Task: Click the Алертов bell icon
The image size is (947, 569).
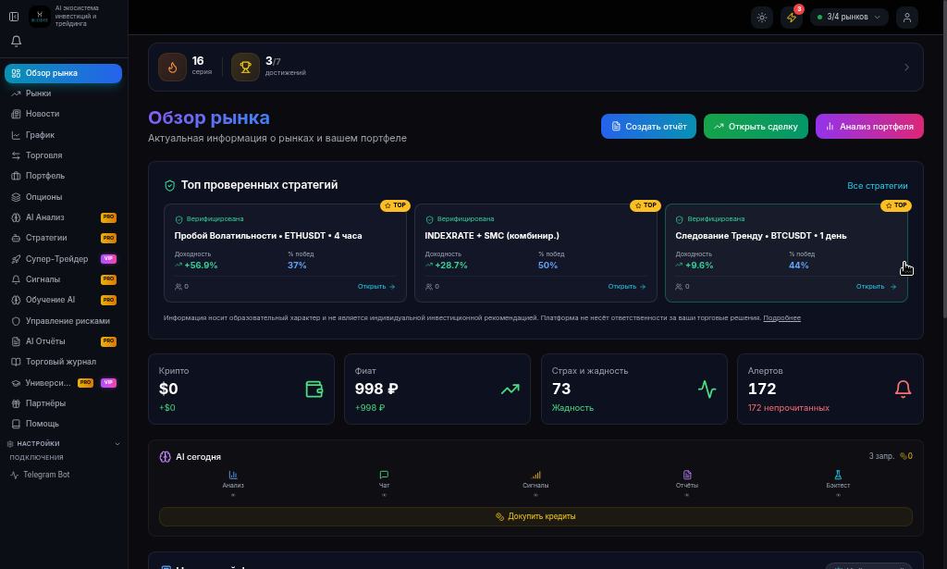Action: (x=903, y=389)
